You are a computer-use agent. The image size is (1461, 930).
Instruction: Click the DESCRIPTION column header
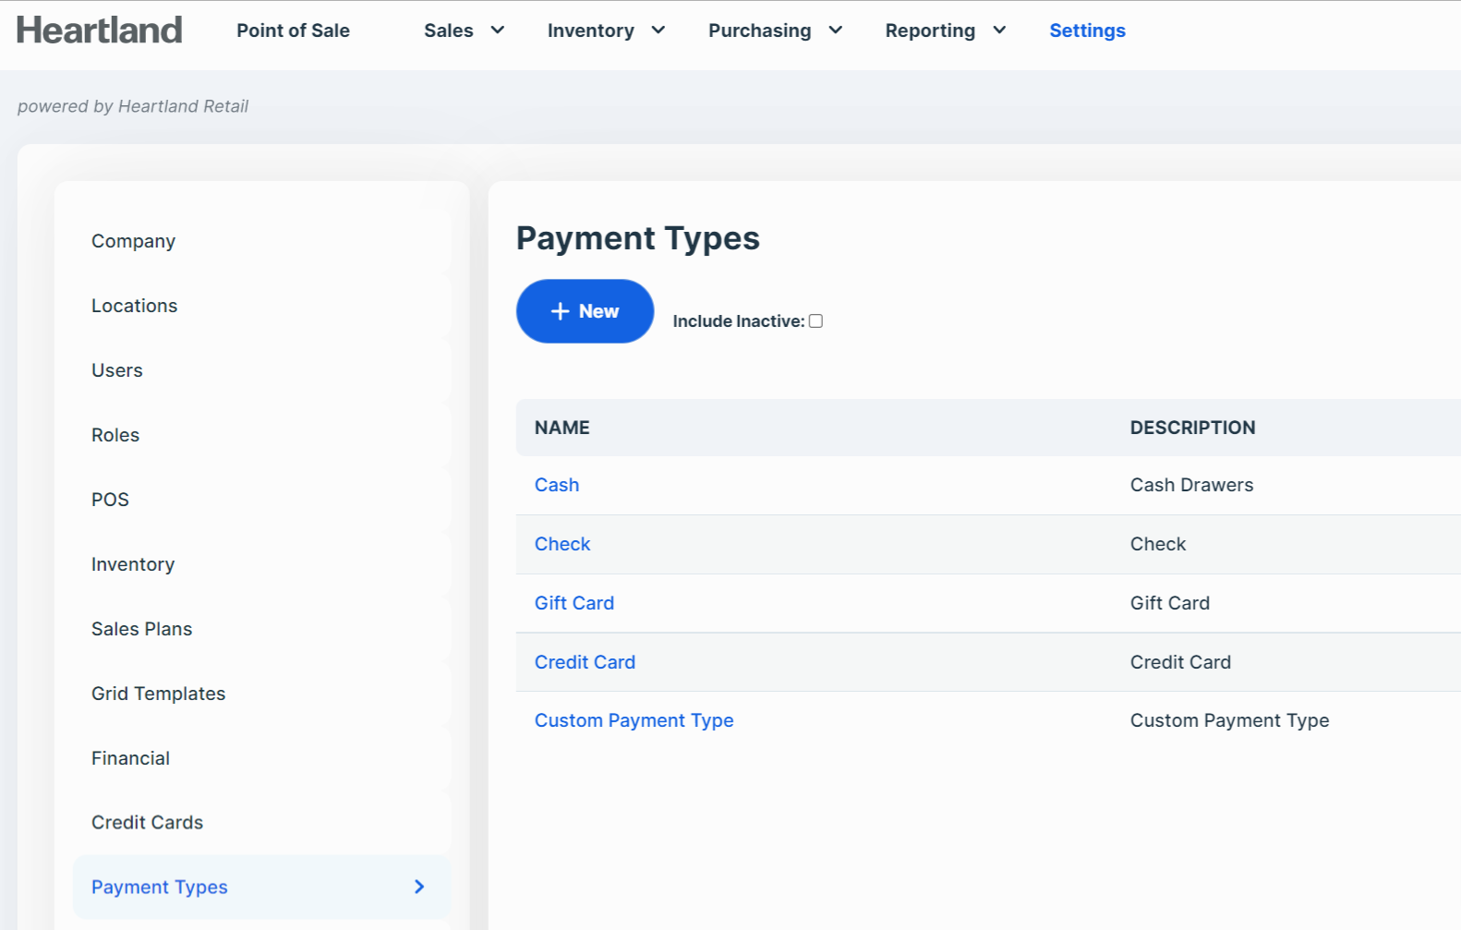[x=1193, y=428]
